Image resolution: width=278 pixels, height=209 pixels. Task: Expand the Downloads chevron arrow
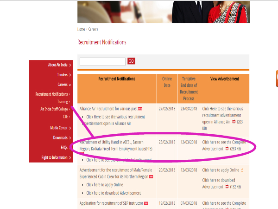70,138
